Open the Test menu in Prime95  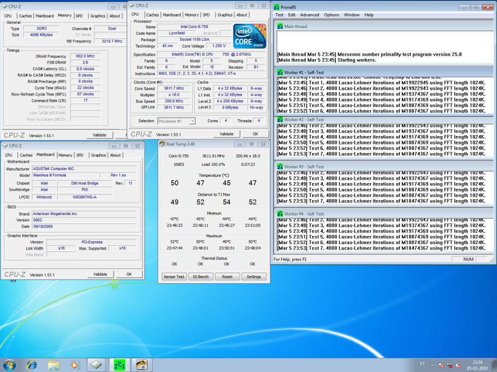(x=280, y=15)
